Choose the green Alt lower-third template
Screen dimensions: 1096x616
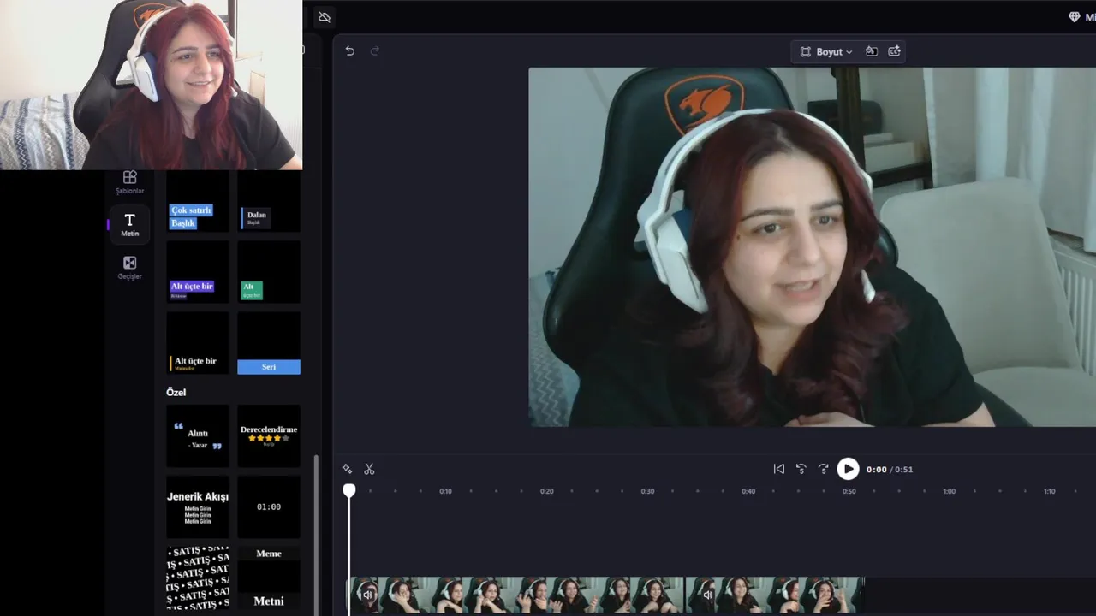click(269, 272)
